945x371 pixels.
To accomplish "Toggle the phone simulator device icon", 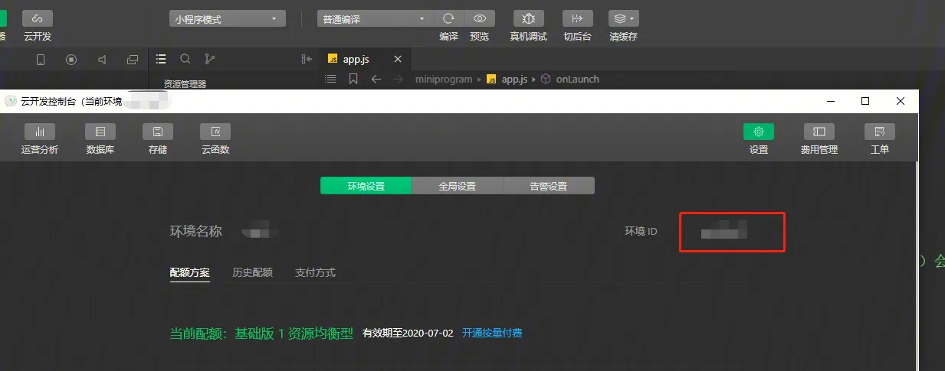I will point(41,60).
